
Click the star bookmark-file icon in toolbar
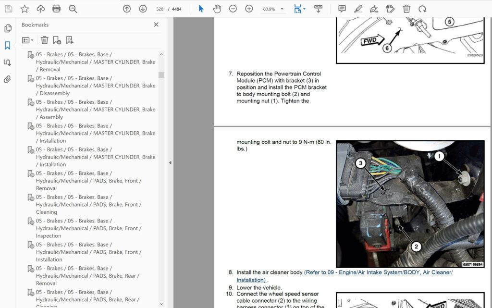[x=25, y=9]
